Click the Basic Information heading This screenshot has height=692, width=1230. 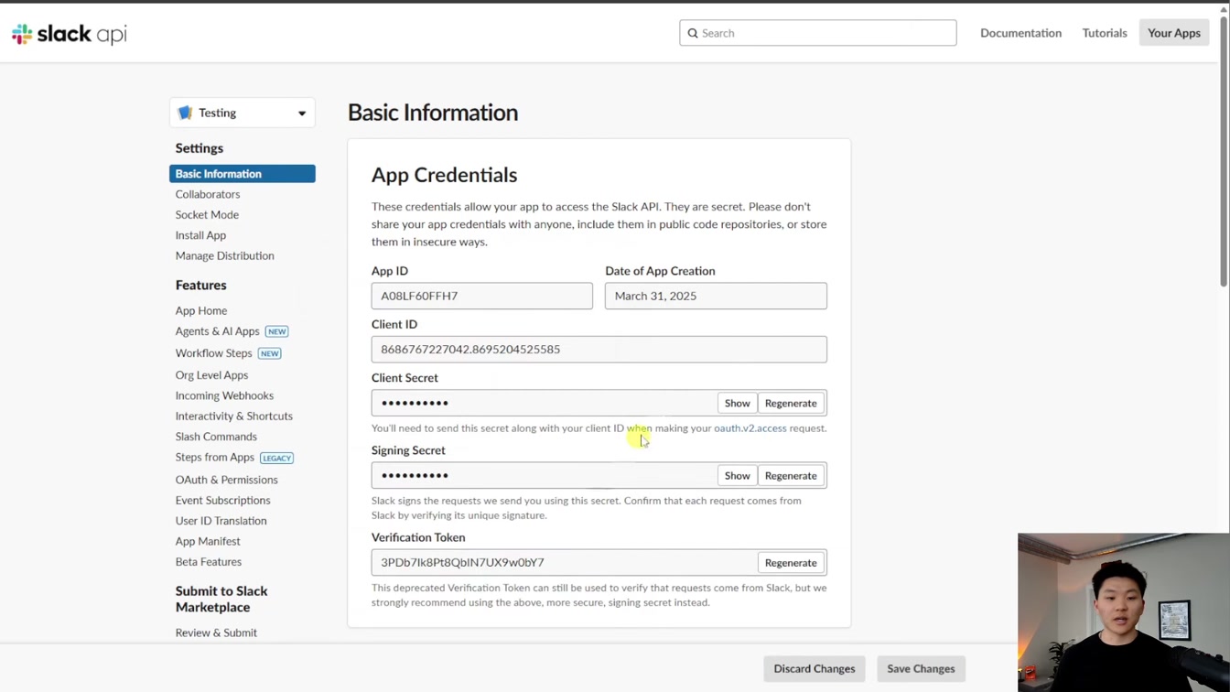433,112
